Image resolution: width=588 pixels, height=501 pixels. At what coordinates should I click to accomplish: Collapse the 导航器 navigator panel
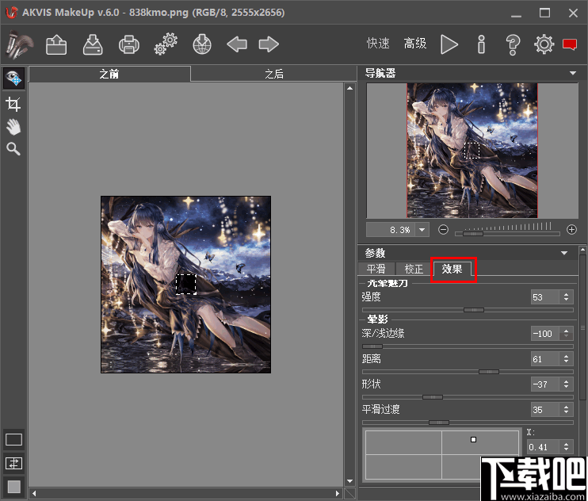[x=573, y=73]
